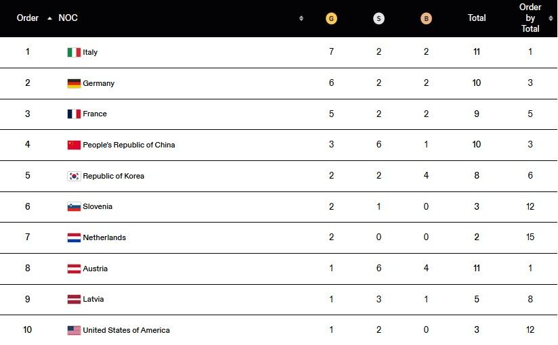
Task: Select the Total column header
Action: [x=477, y=18]
